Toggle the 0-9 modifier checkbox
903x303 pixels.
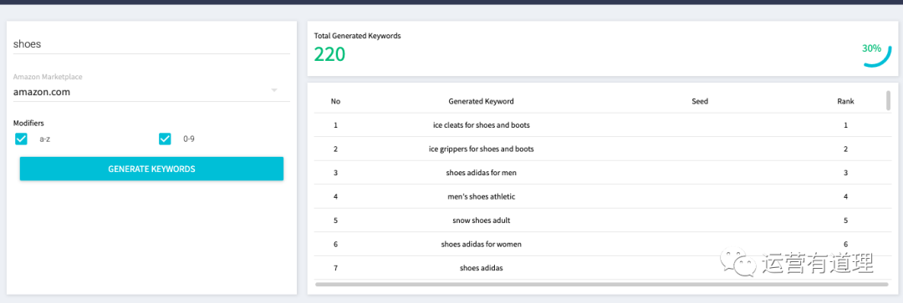166,139
